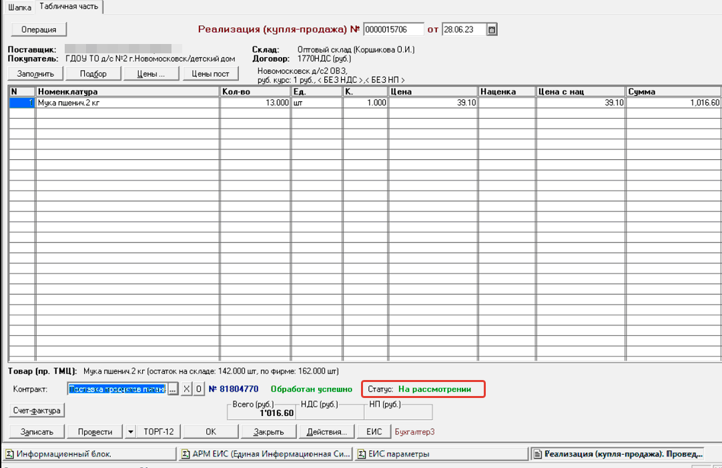This screenshot has width=722, height=468.
Task: Click contract text 1770НДС (руб.)
Action: (324, 59)
